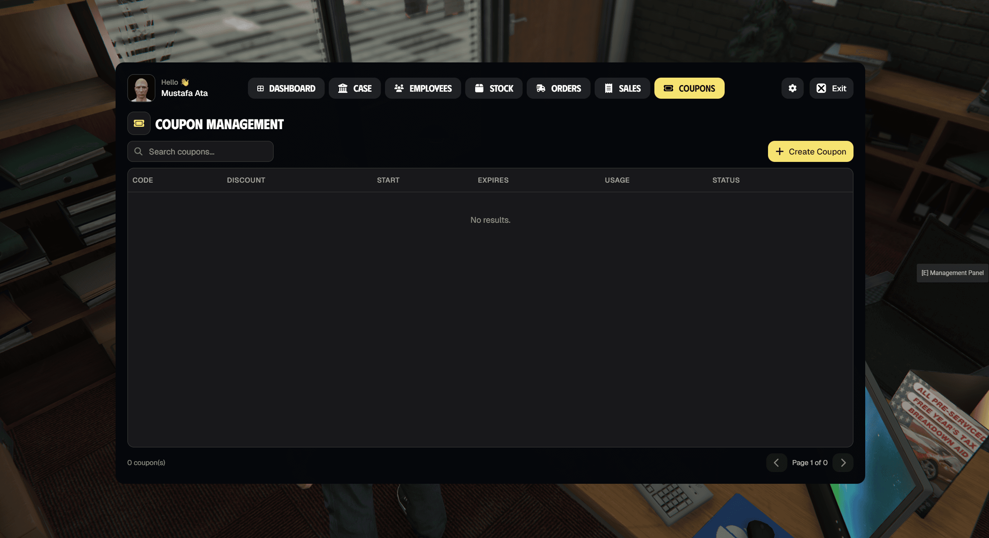
Task: Focus the Search coupons input field
Action: click(x=207, y=151)
